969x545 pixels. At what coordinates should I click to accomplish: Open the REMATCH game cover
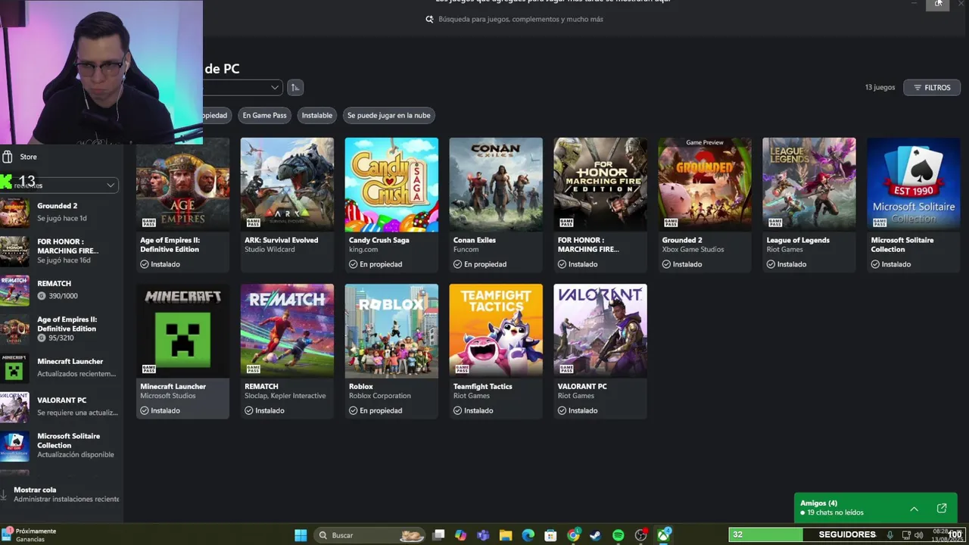(287, 330)
